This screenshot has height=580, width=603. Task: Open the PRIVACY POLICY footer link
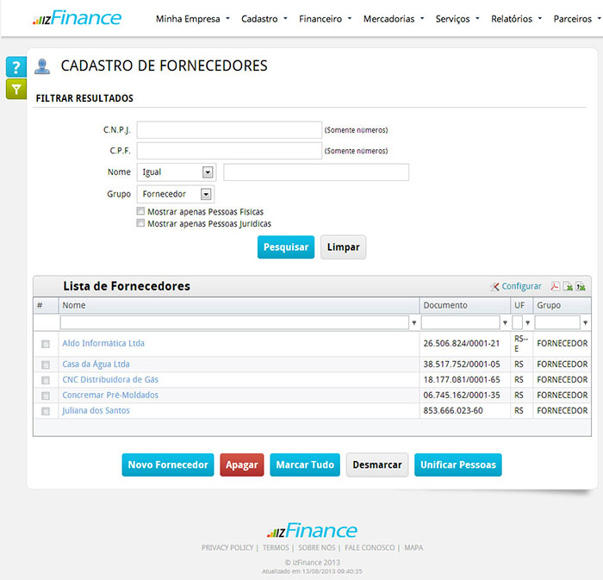(227, 547)
